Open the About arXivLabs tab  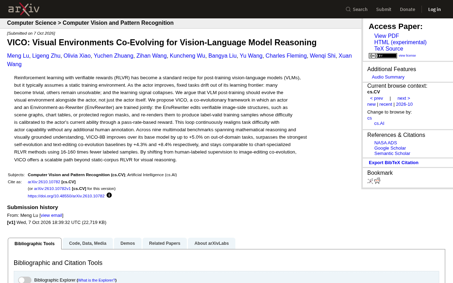pyautogui.click(x=212, y=243)
